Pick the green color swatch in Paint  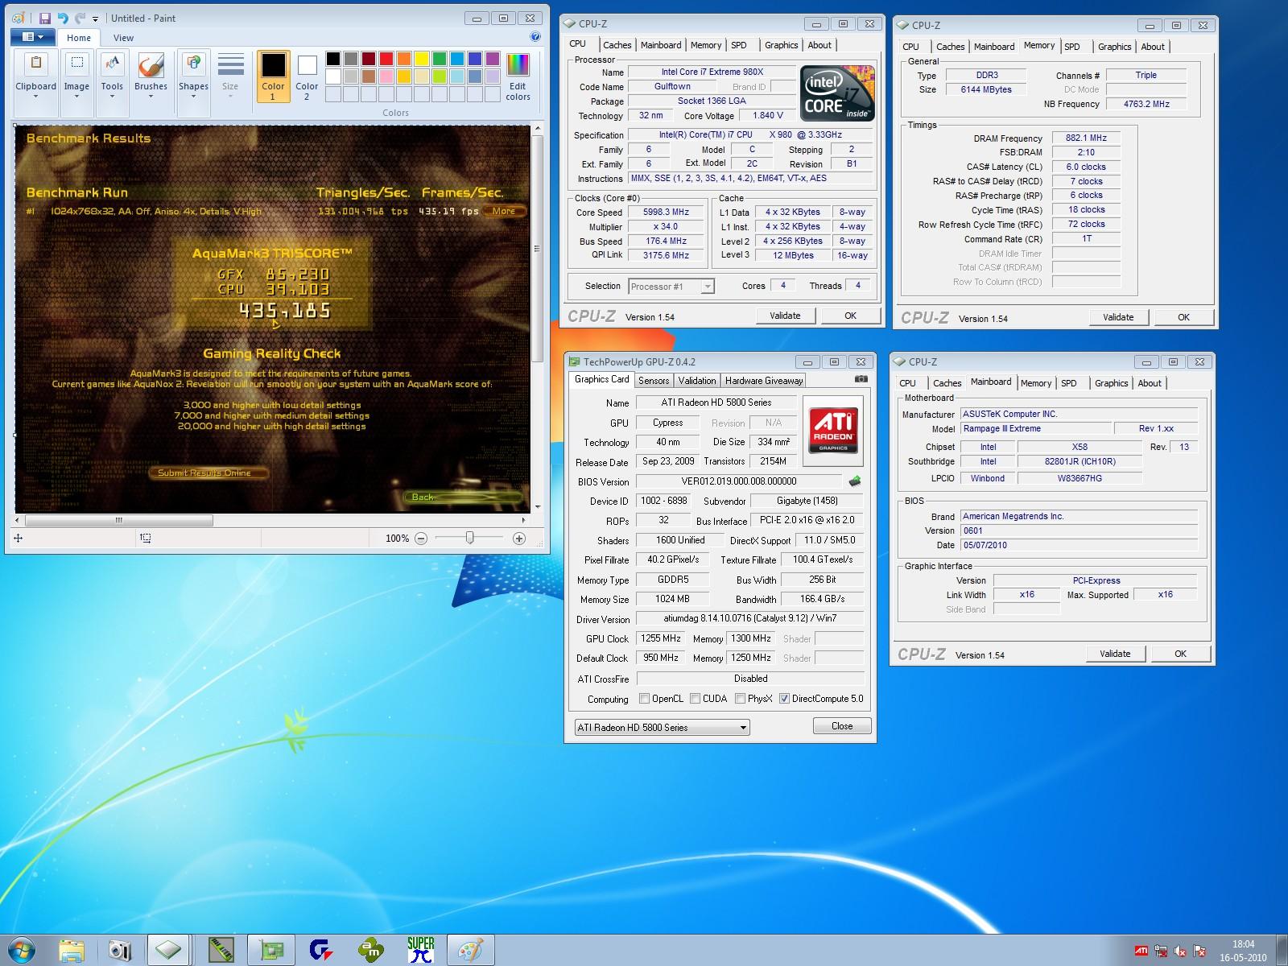(x=439, y=59)
